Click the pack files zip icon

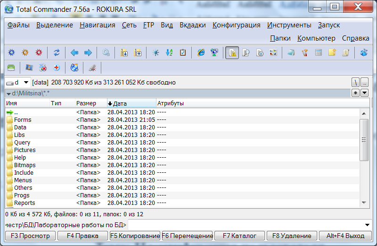point(124,52)
